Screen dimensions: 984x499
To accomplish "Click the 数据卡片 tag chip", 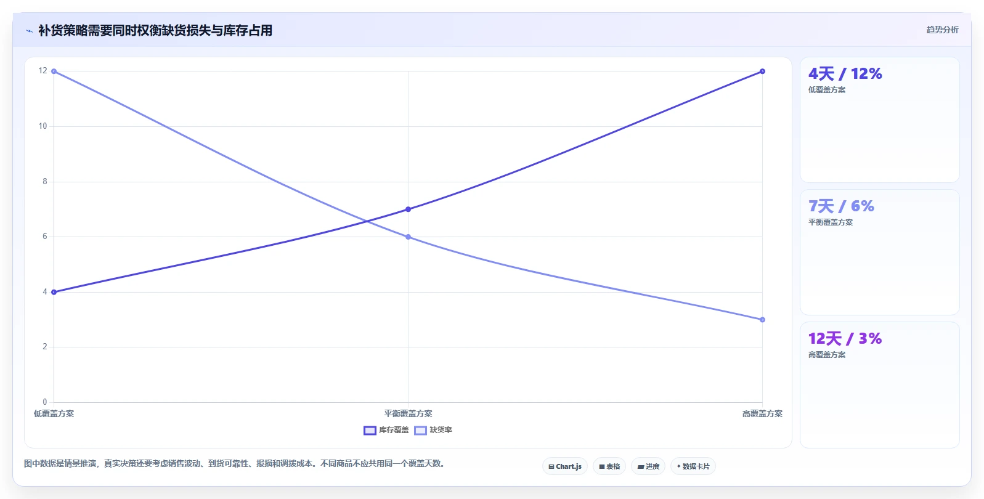I will click(693, 466).
